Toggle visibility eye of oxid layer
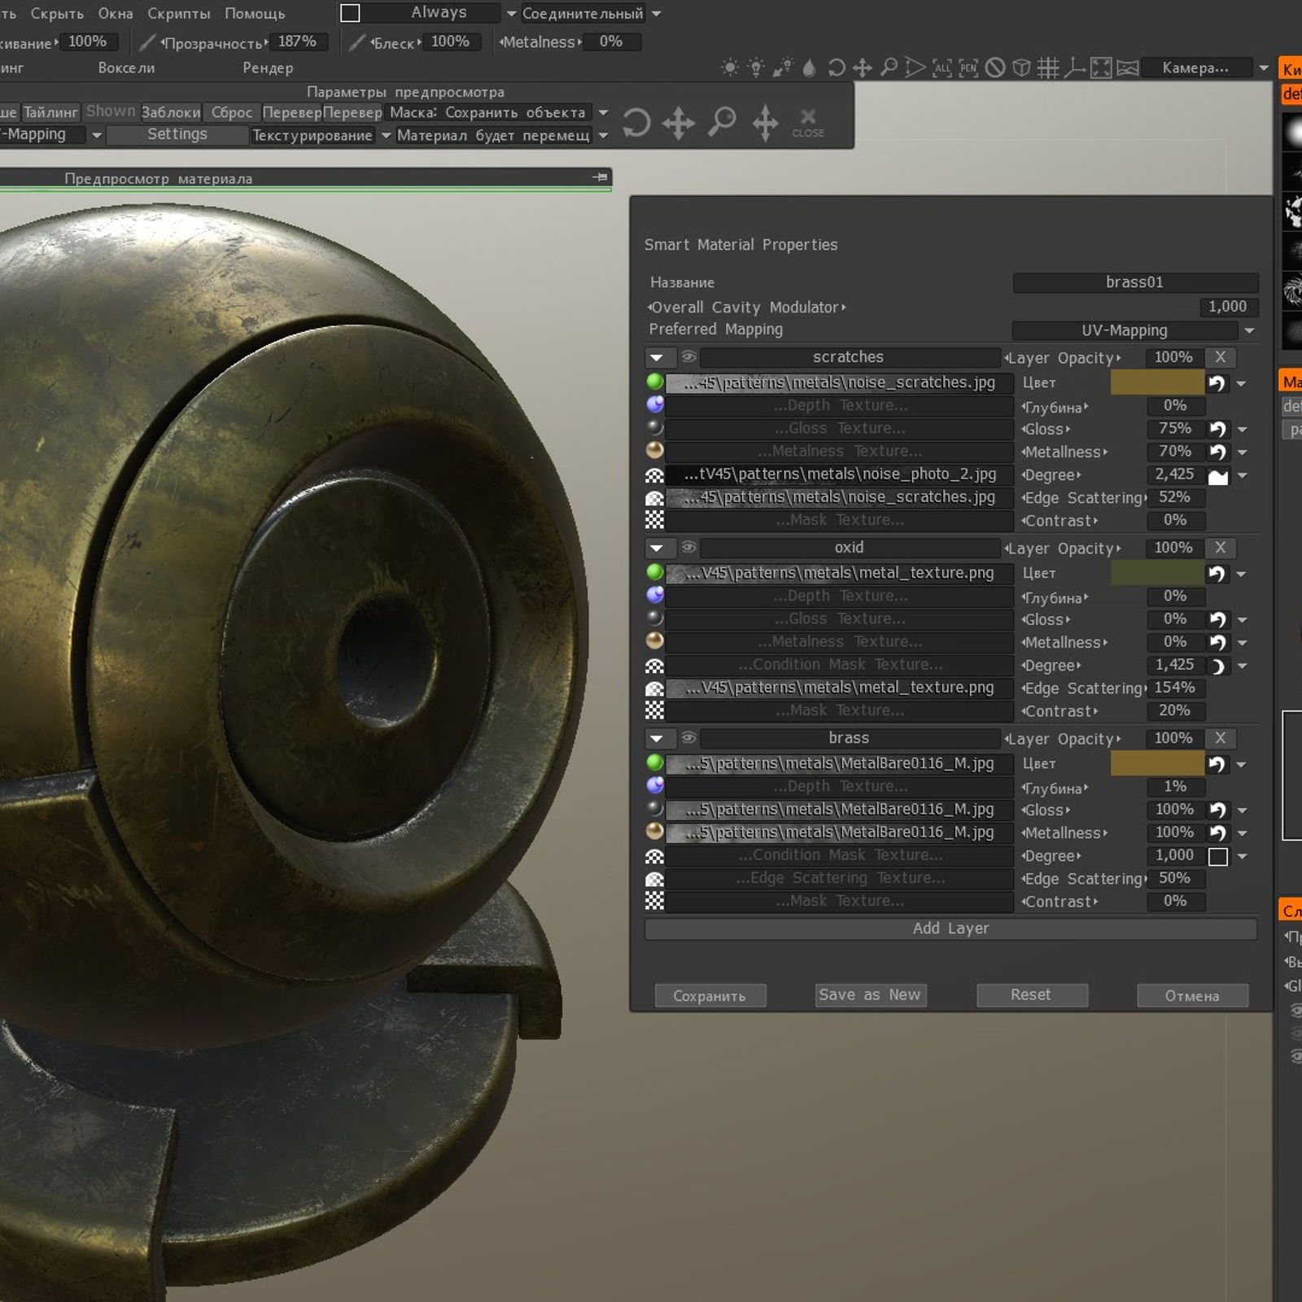This screenshot has width=1302, height=1302. (688, 547)
